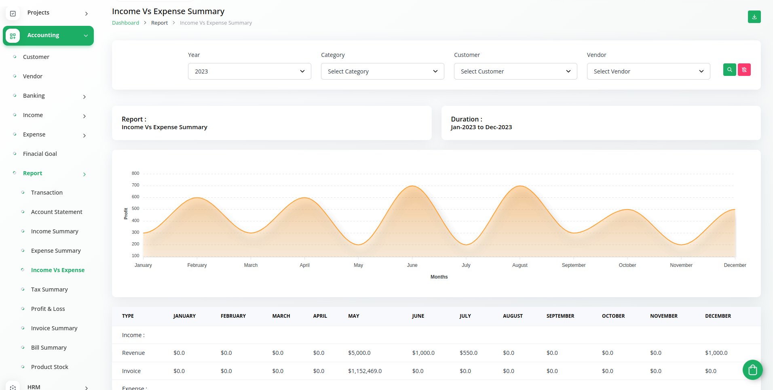Click the pink reset filter trash icon
The image size is (773, 390).
pos(744,70)
